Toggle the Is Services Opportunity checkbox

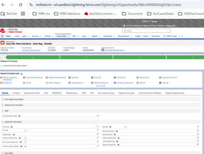[x=25, y=138]
